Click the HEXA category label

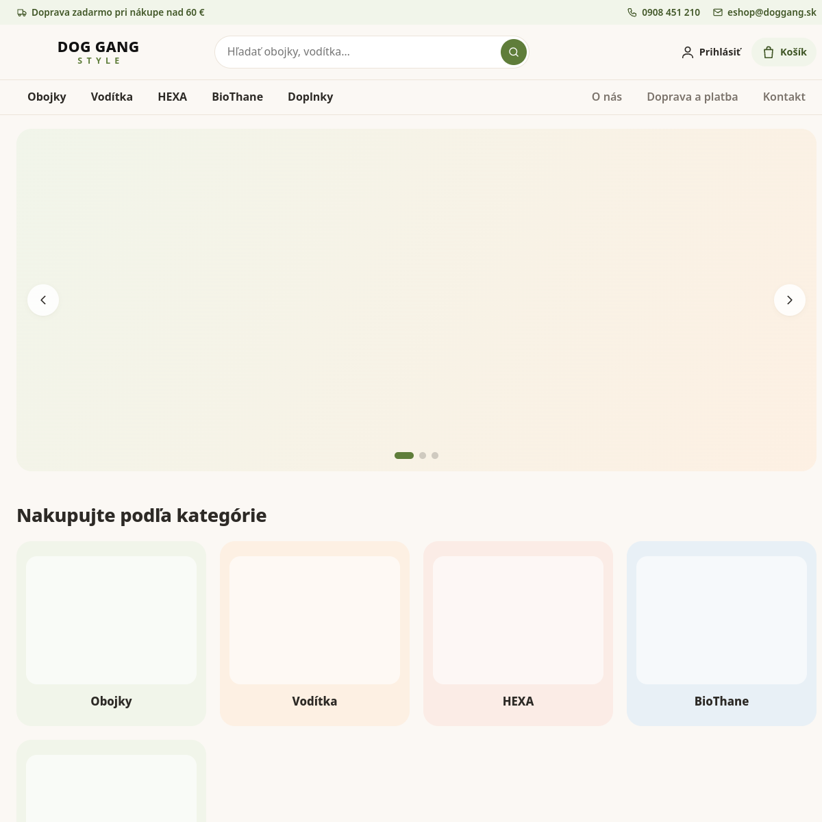(x=518, y=701)
